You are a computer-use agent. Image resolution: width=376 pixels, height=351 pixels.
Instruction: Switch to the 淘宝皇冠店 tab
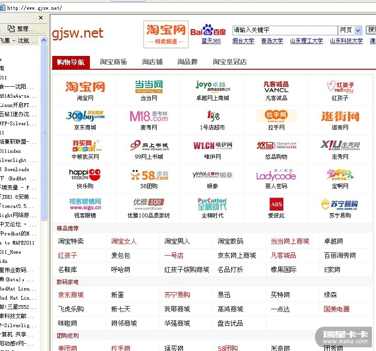pyautogui.click(x=229, y=62)
